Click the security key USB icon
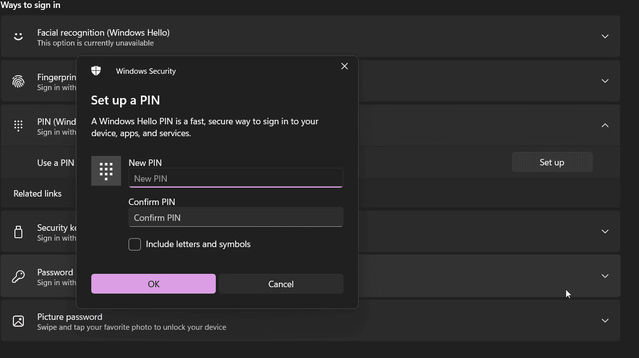 point(18,232)
